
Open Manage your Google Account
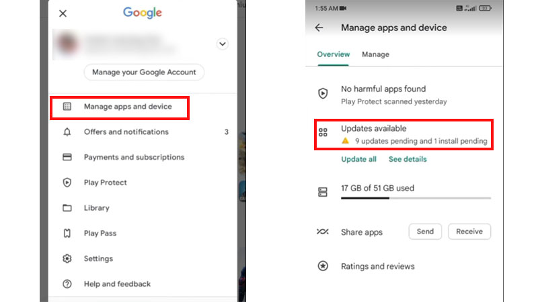click(x=144, y=72)
